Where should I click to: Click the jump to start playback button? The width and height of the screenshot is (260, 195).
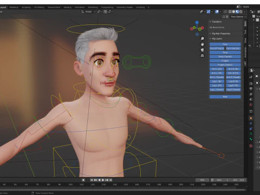click(x=92, y=180)
